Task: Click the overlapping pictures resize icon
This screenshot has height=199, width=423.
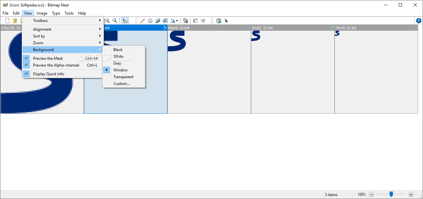Action: point(158,21)
